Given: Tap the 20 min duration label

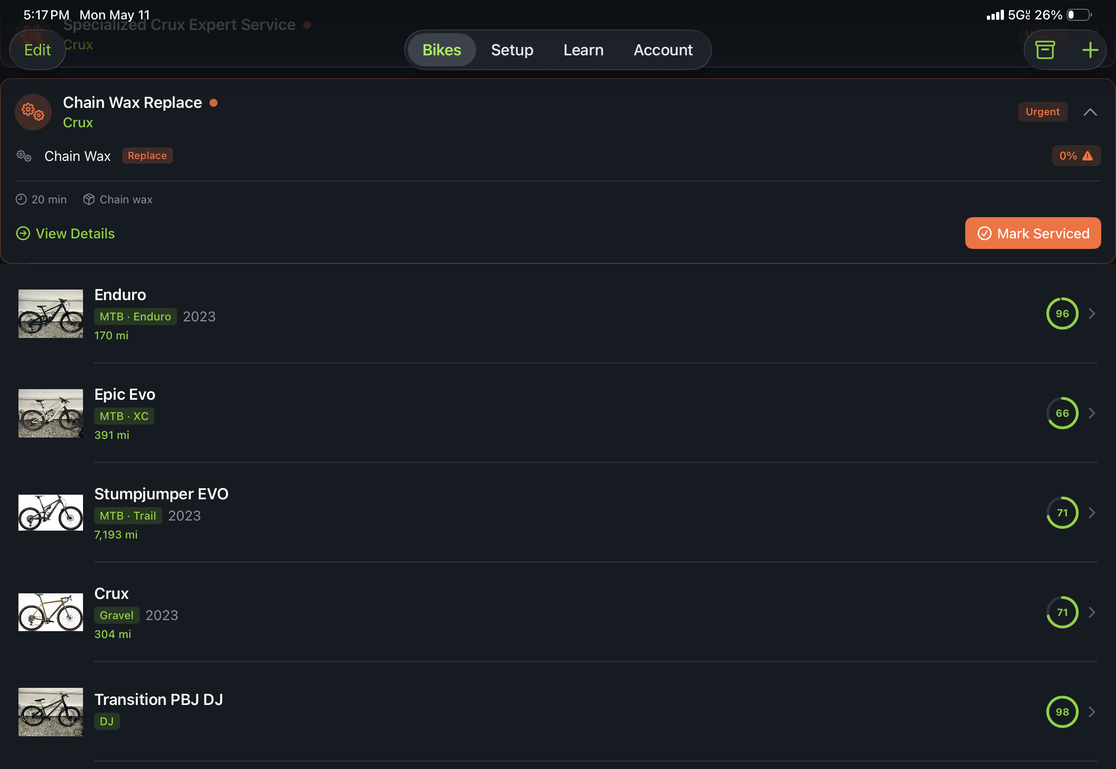Looking at the screenshot, I should (49, 200).
